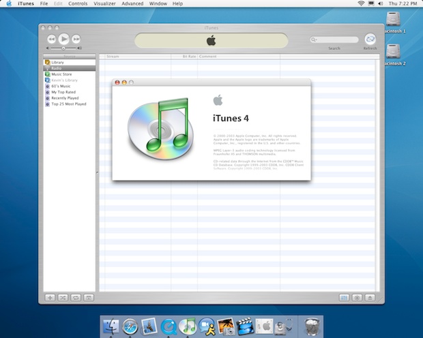Click the display status menu bar icon
The height and width of the screenshot is (338, 423).
click(x=371, y=3)
